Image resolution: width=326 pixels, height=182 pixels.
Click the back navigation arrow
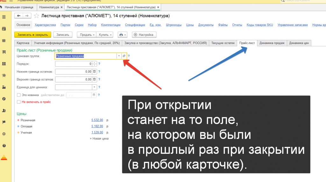pos(19,16)
